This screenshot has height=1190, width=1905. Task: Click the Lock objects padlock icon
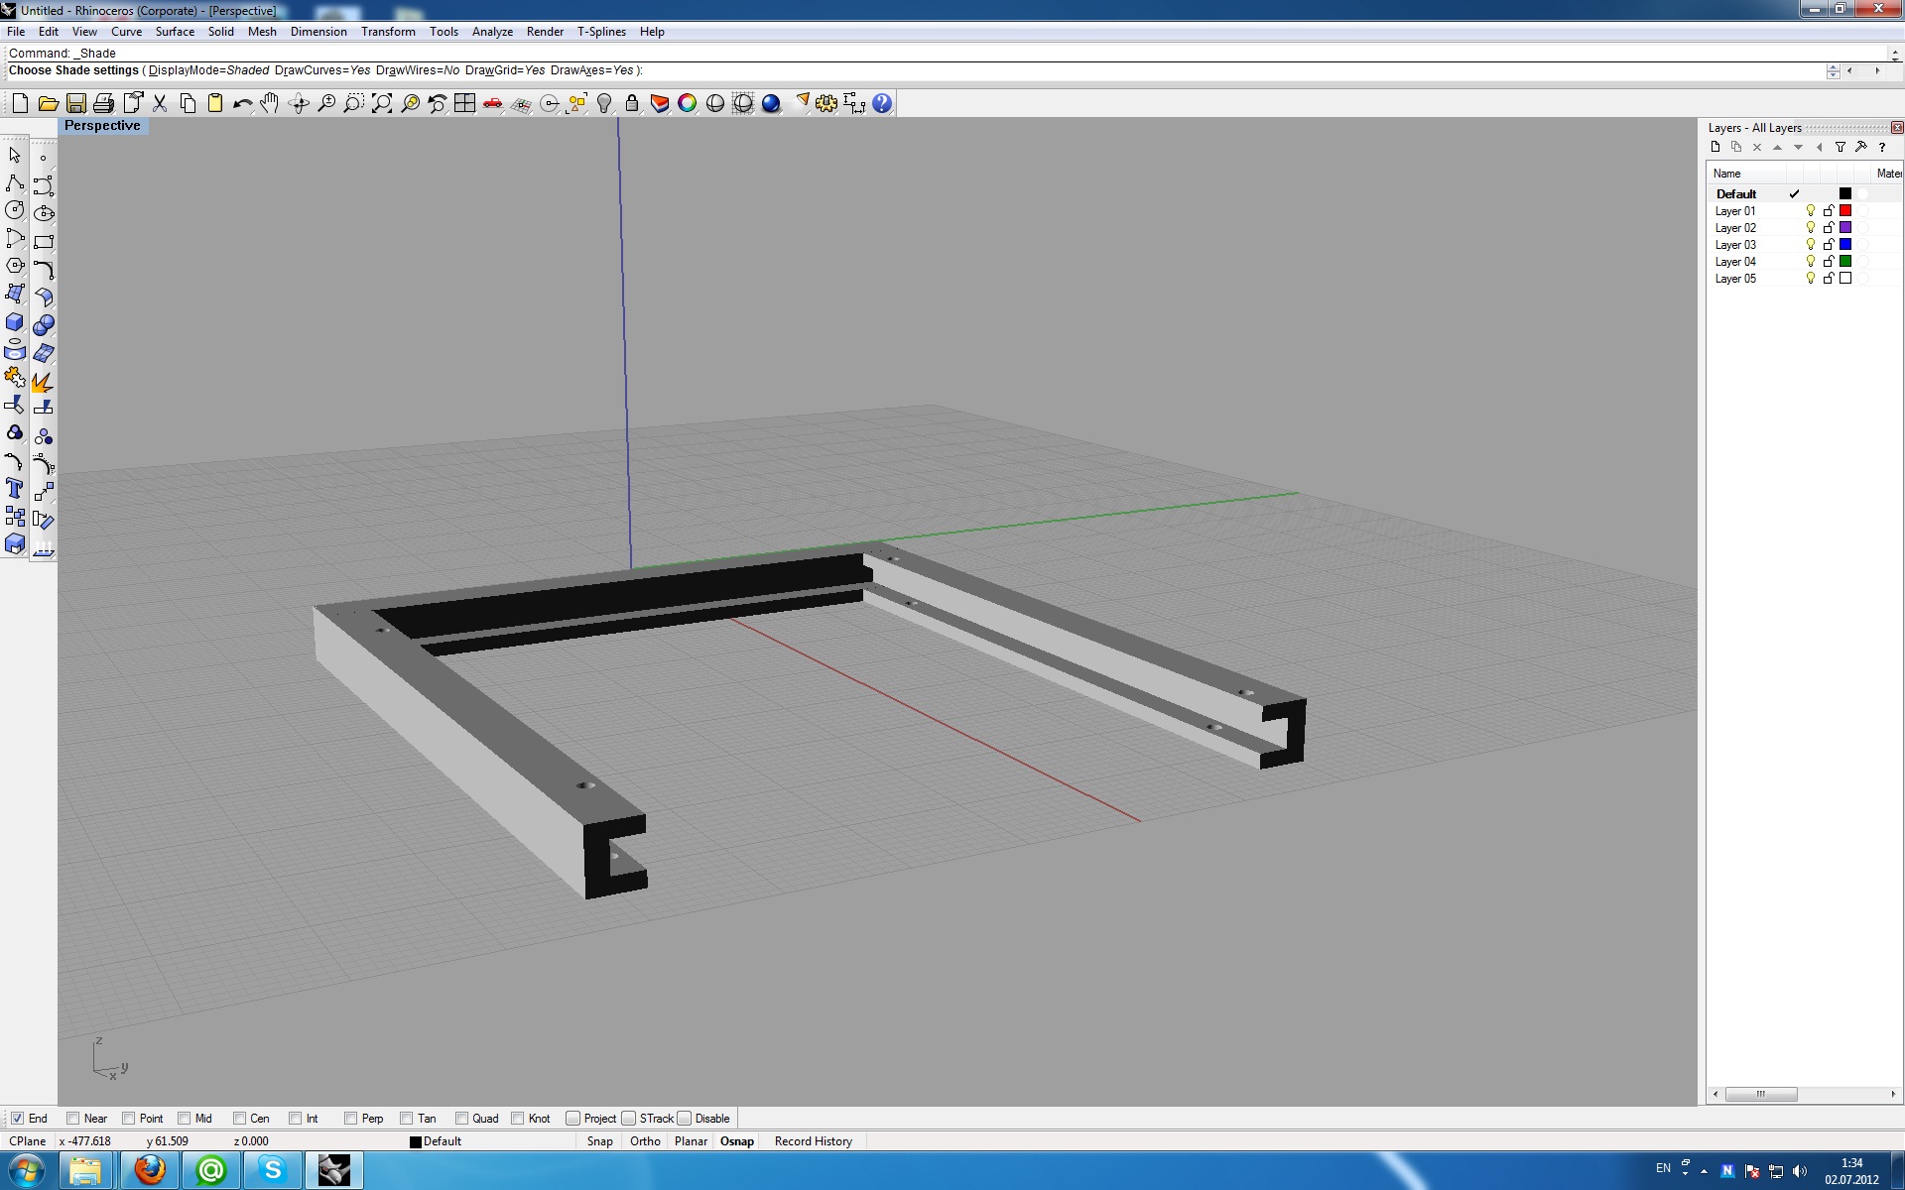632,103
